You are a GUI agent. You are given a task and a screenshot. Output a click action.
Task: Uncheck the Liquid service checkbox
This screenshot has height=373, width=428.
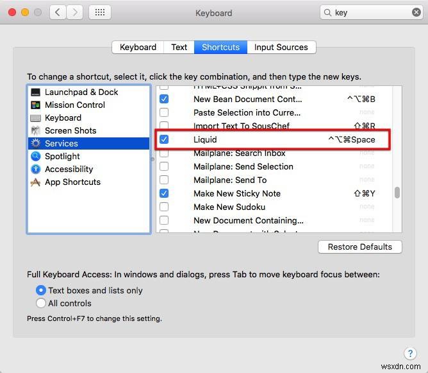(x=164, y=139)
